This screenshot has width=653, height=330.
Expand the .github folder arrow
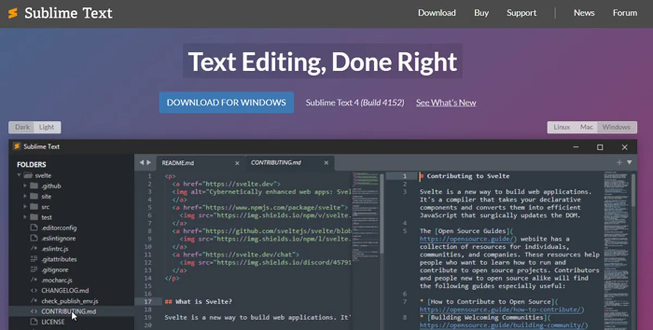point(25,186)
